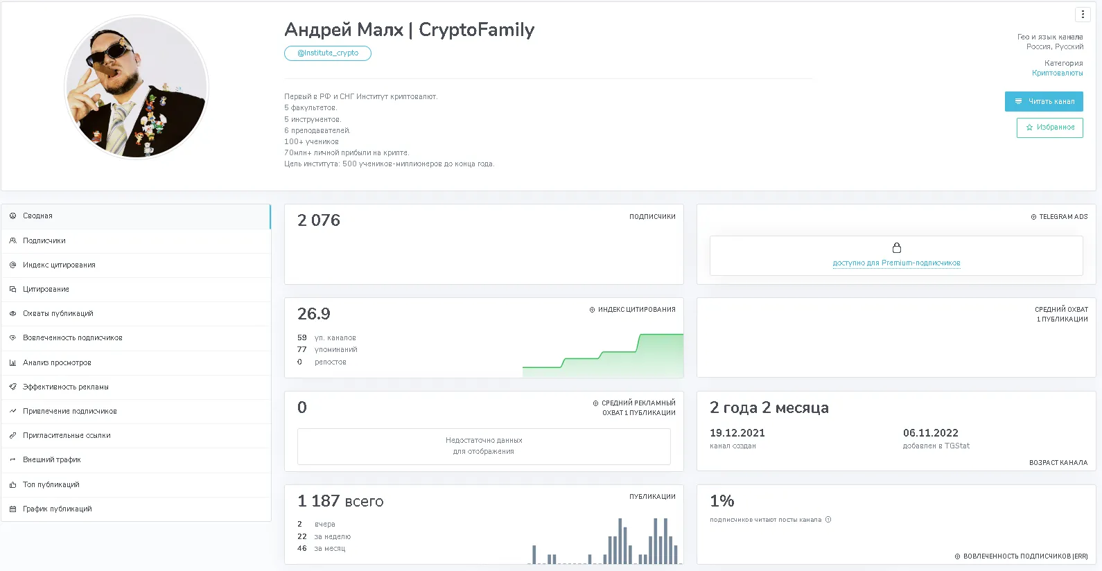Open Топ публикаций section
Screen dimensions: 1102x571
click(x=136, y=484)
